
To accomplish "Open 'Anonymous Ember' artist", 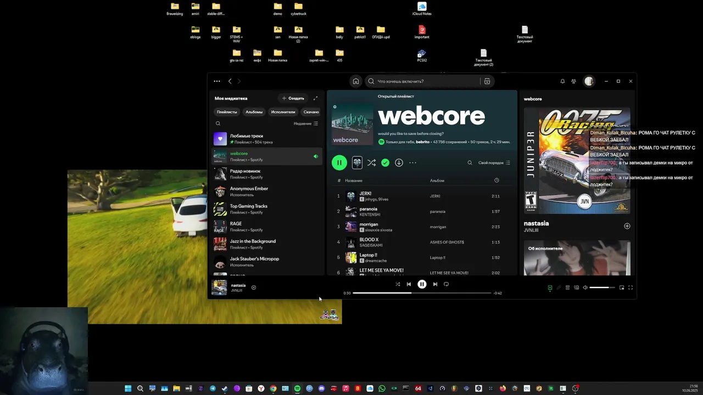I will pos(266,191).
